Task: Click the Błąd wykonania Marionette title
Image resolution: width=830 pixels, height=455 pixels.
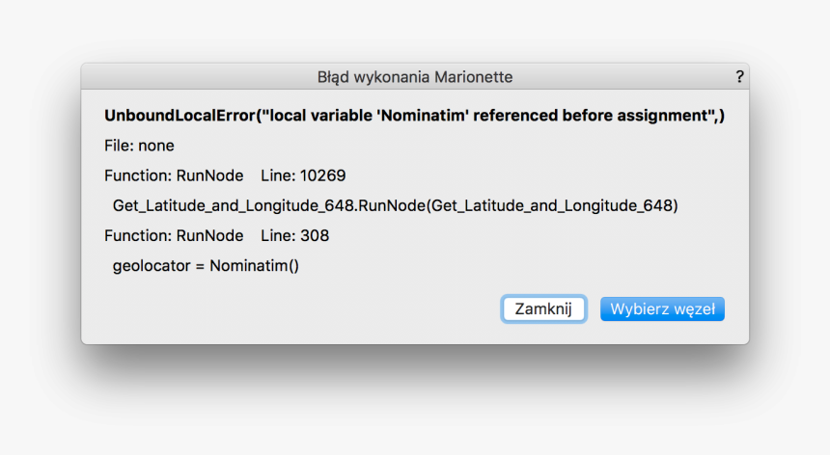Action: (x=415, y=76)
